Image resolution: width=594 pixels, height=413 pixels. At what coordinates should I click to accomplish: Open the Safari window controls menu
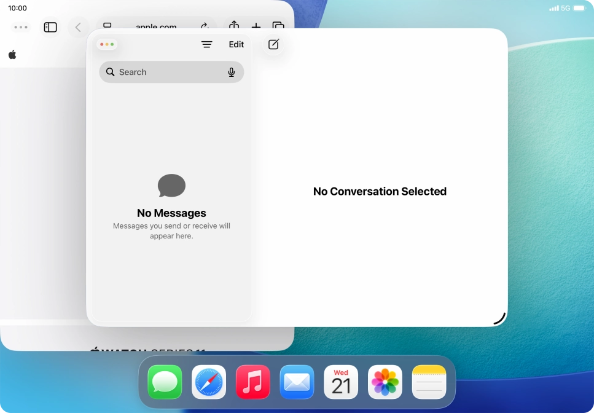(20, 27)
